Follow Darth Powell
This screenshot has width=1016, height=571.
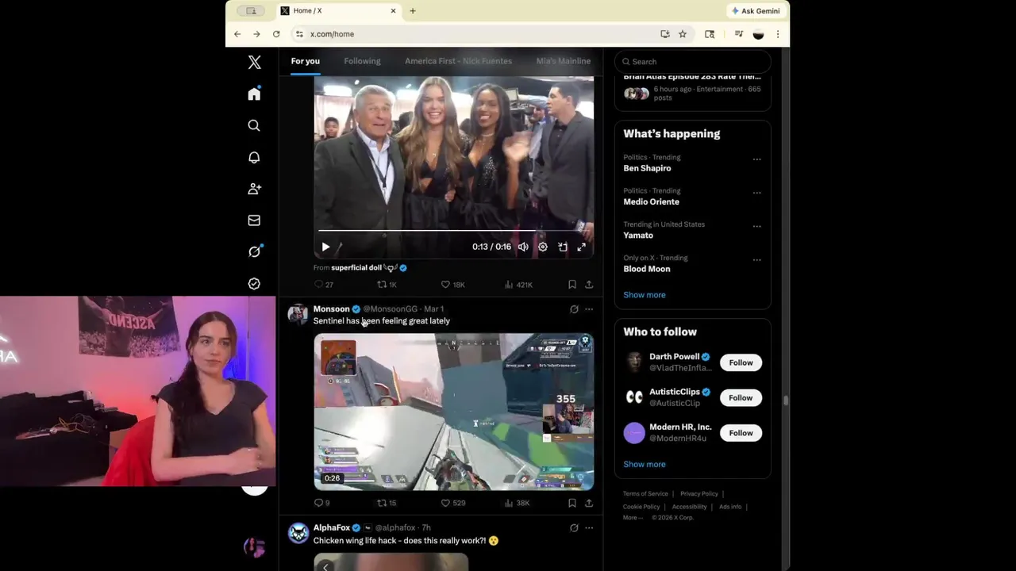pyautogui.click(x=741, y=362)
